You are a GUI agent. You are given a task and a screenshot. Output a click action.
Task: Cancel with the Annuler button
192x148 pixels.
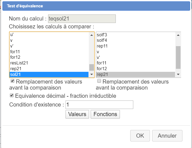[167, 136]
